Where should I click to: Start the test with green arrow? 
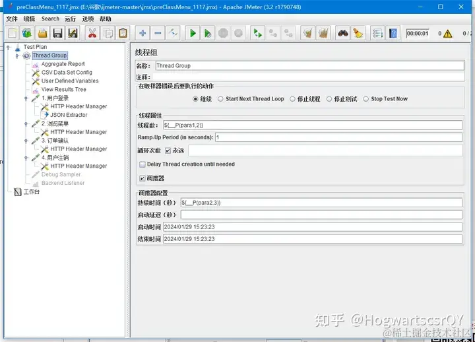point(193,33)
